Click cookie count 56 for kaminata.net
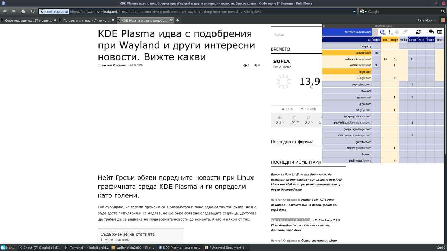The height and width of the screenshot is (251, 447). point(376,53)
